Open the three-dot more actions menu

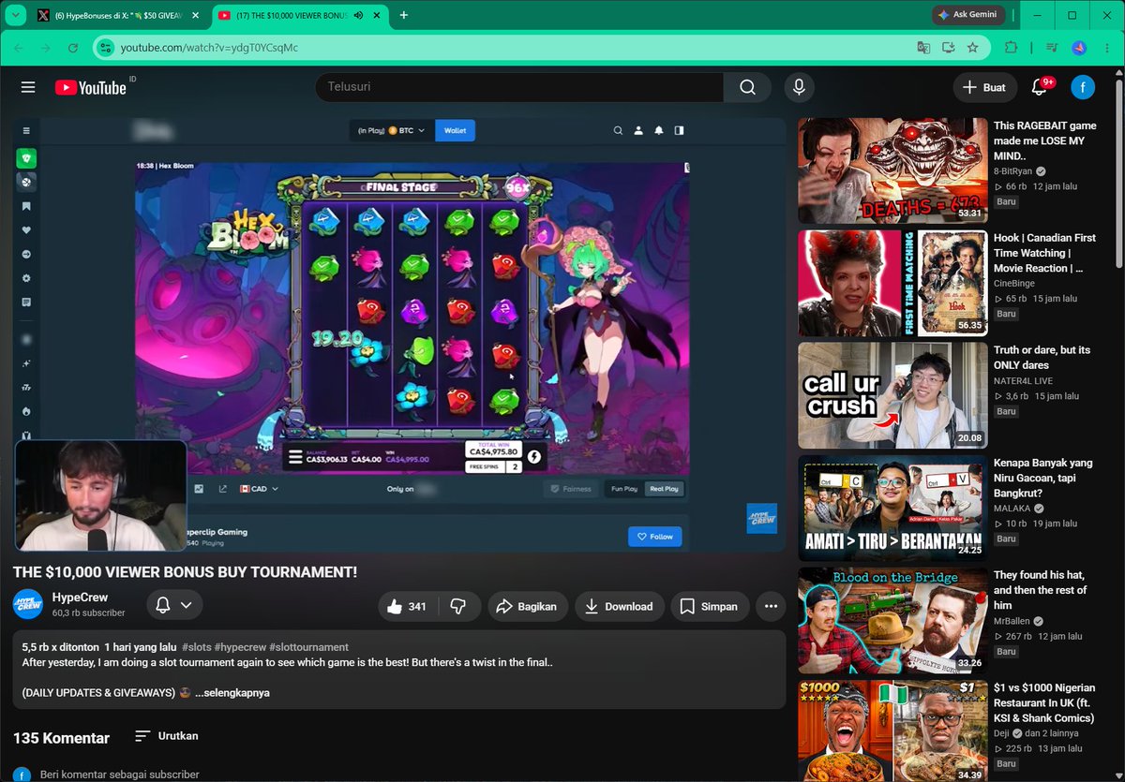pos(771,607)
